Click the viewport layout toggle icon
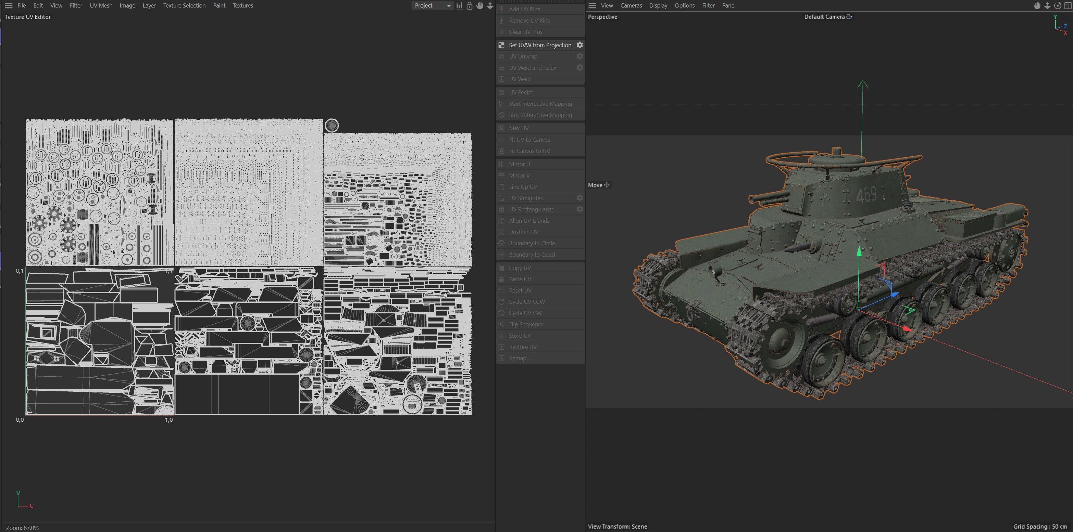1073x532 pixels. [1068, 5]
